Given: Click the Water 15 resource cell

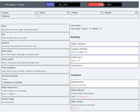Looking at the screenshot, I should click(x=87, y=13).
